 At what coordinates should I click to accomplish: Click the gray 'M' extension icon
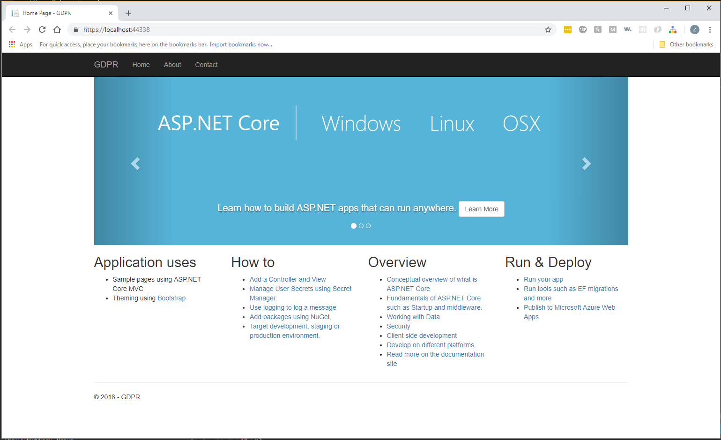(x=613, y=30)
